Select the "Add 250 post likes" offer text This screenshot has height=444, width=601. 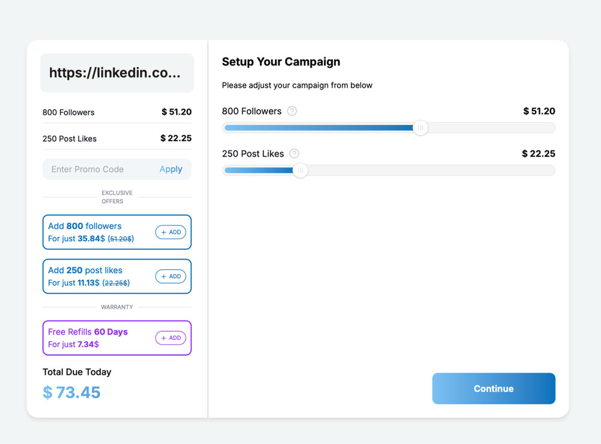[85, 270]
